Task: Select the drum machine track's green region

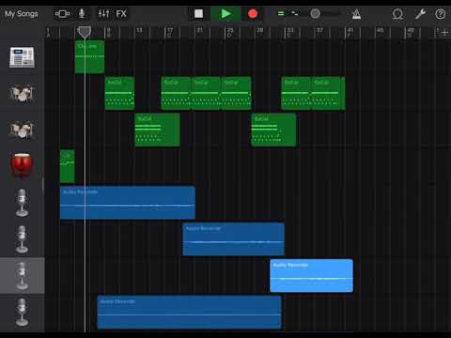Action: coord(89,56)
